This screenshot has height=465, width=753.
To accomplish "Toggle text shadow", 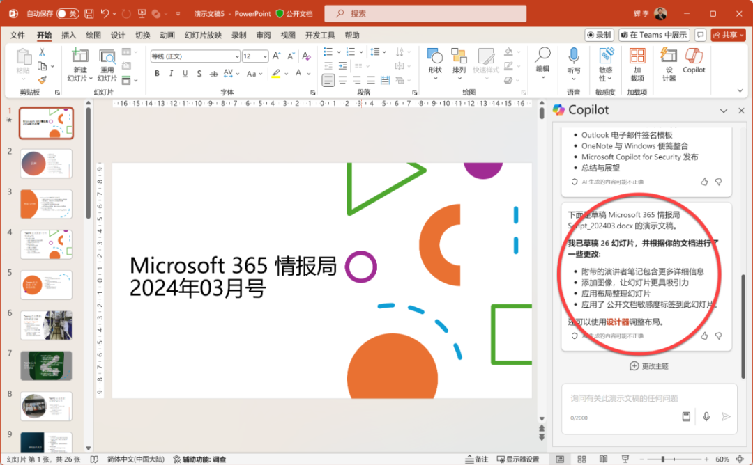I will click(x=199, y=73).
